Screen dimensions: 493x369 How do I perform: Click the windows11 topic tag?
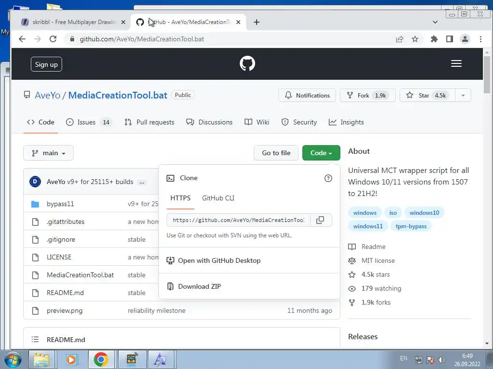pyautogui.click(x=368, y=226)
